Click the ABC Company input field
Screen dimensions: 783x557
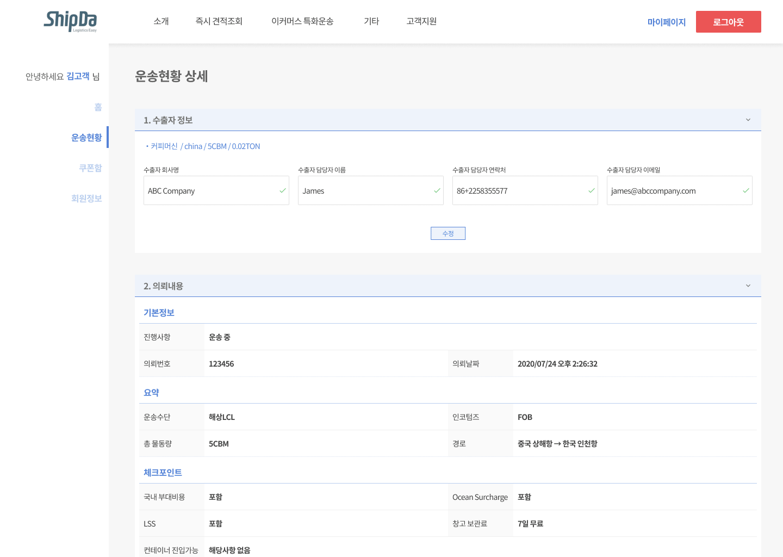[209, 191]
